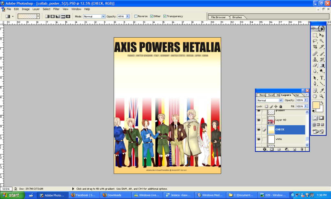Select the Crop tool
This screenshot has width=331, height=199.
pos(315,47)
